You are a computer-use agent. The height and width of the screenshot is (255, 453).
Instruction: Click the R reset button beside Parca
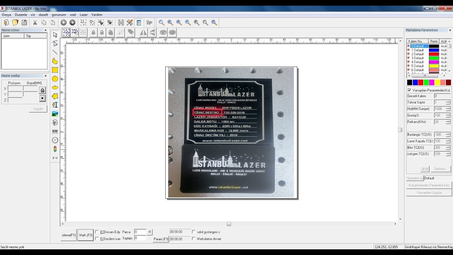(150, 232)
